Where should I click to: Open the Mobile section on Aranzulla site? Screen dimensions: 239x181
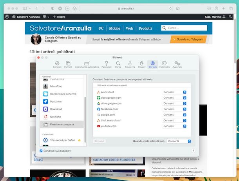point(115,28)
